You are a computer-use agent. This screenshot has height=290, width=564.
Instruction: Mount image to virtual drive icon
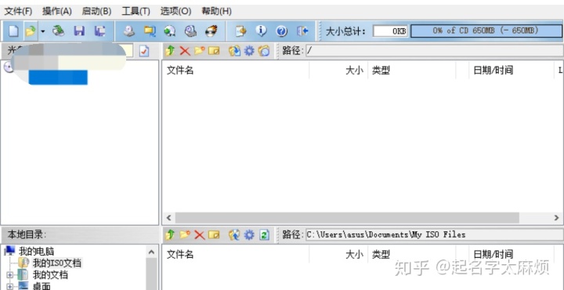pos(190,31)
